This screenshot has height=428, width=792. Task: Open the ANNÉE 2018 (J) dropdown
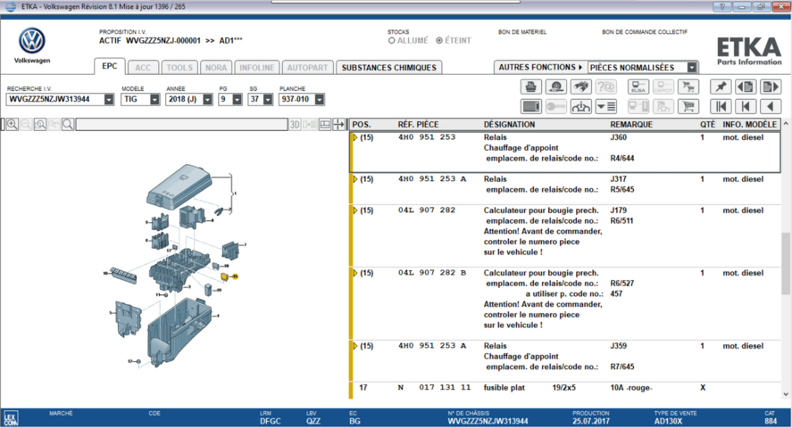(207, 100)
